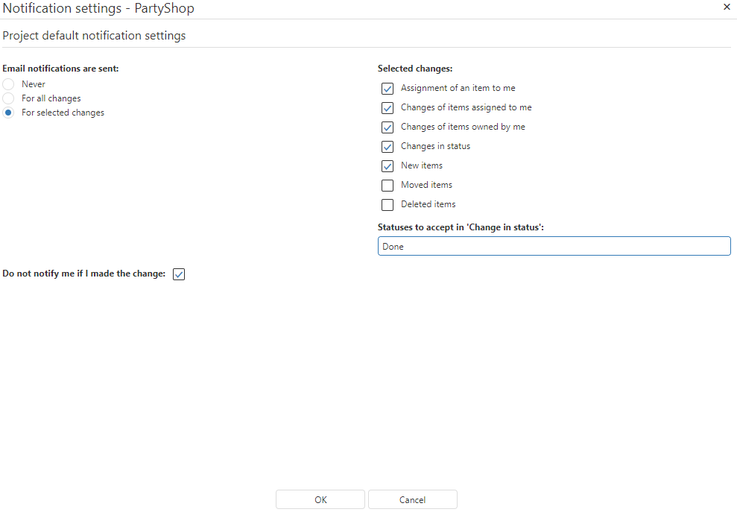Uncheck the Changes in status checkbox
The height and width of the screenshot is (515, 737).
[388, 147]
